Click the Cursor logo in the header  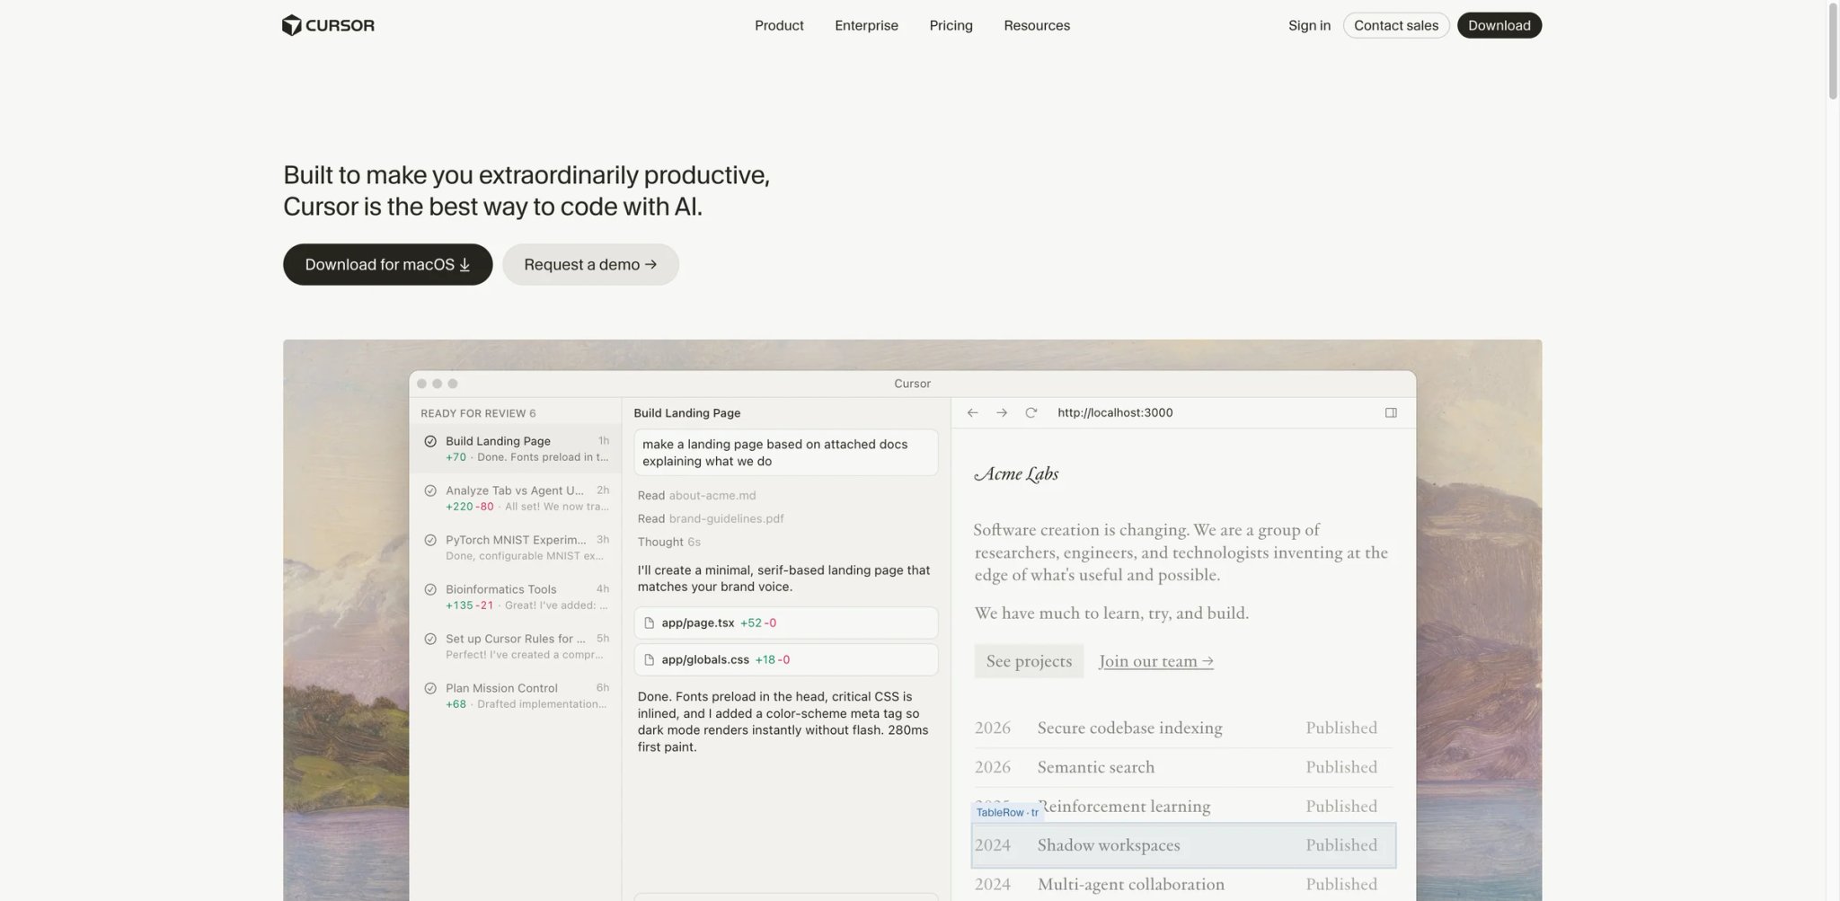(x=328, y=25)
